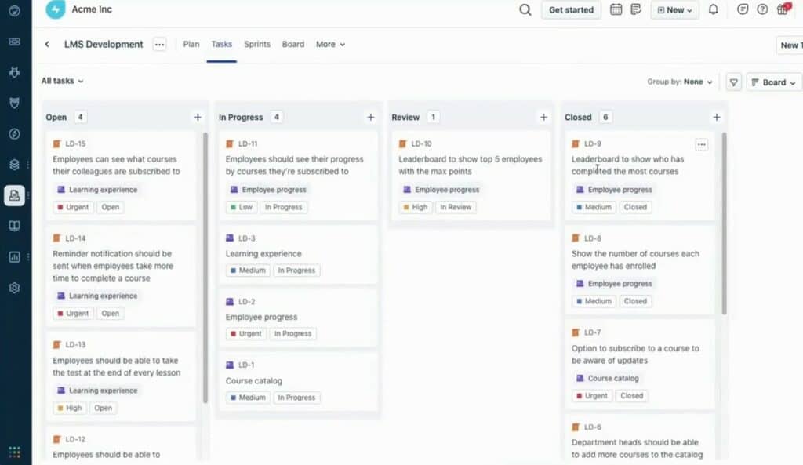
Task: Click the LD-13 High priority tag
Action: pyautogui.click(x=69, y=409)
